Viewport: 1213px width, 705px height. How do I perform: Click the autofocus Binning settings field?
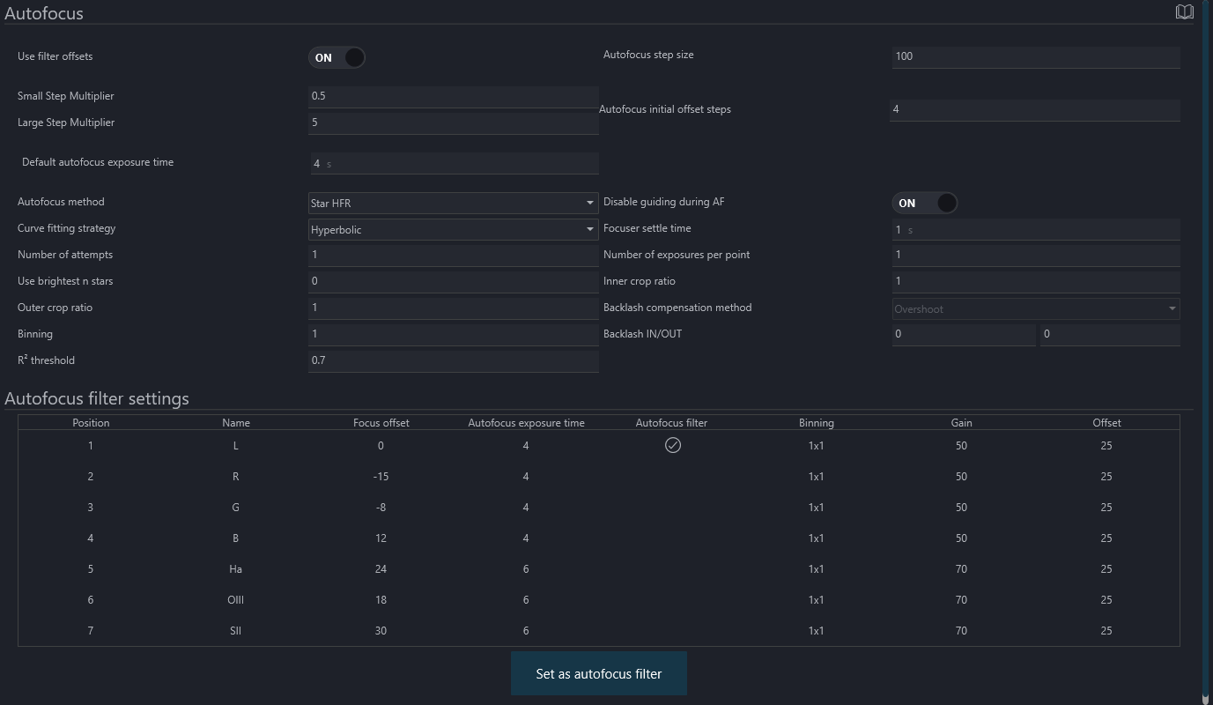(x=453, y=334)
